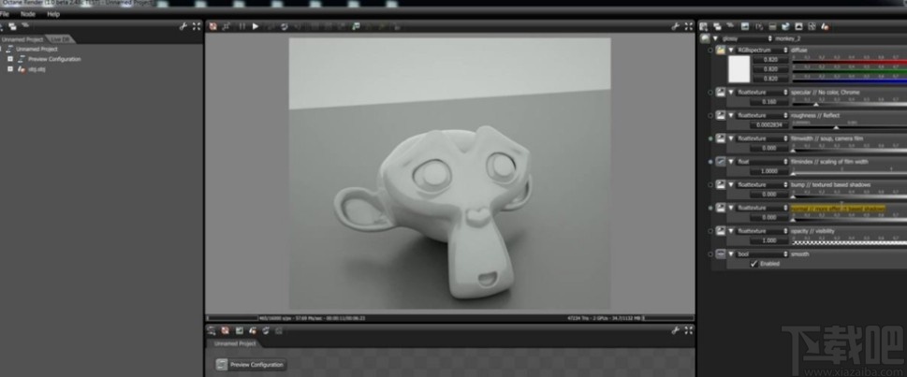Collapse the opacity parameter row

731,231
